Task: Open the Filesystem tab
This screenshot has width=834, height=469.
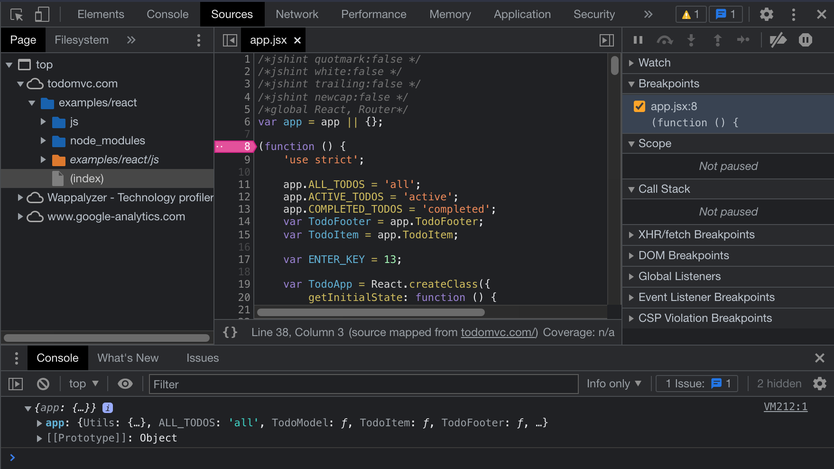Action: point(82,40)
